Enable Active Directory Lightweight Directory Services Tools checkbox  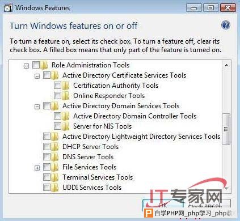[x=47, y=137]
